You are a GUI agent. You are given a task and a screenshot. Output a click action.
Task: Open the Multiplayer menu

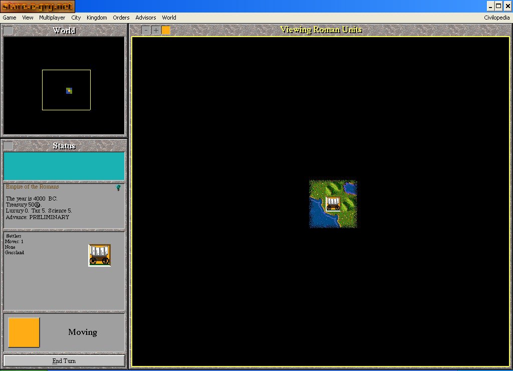click(52, 18)
